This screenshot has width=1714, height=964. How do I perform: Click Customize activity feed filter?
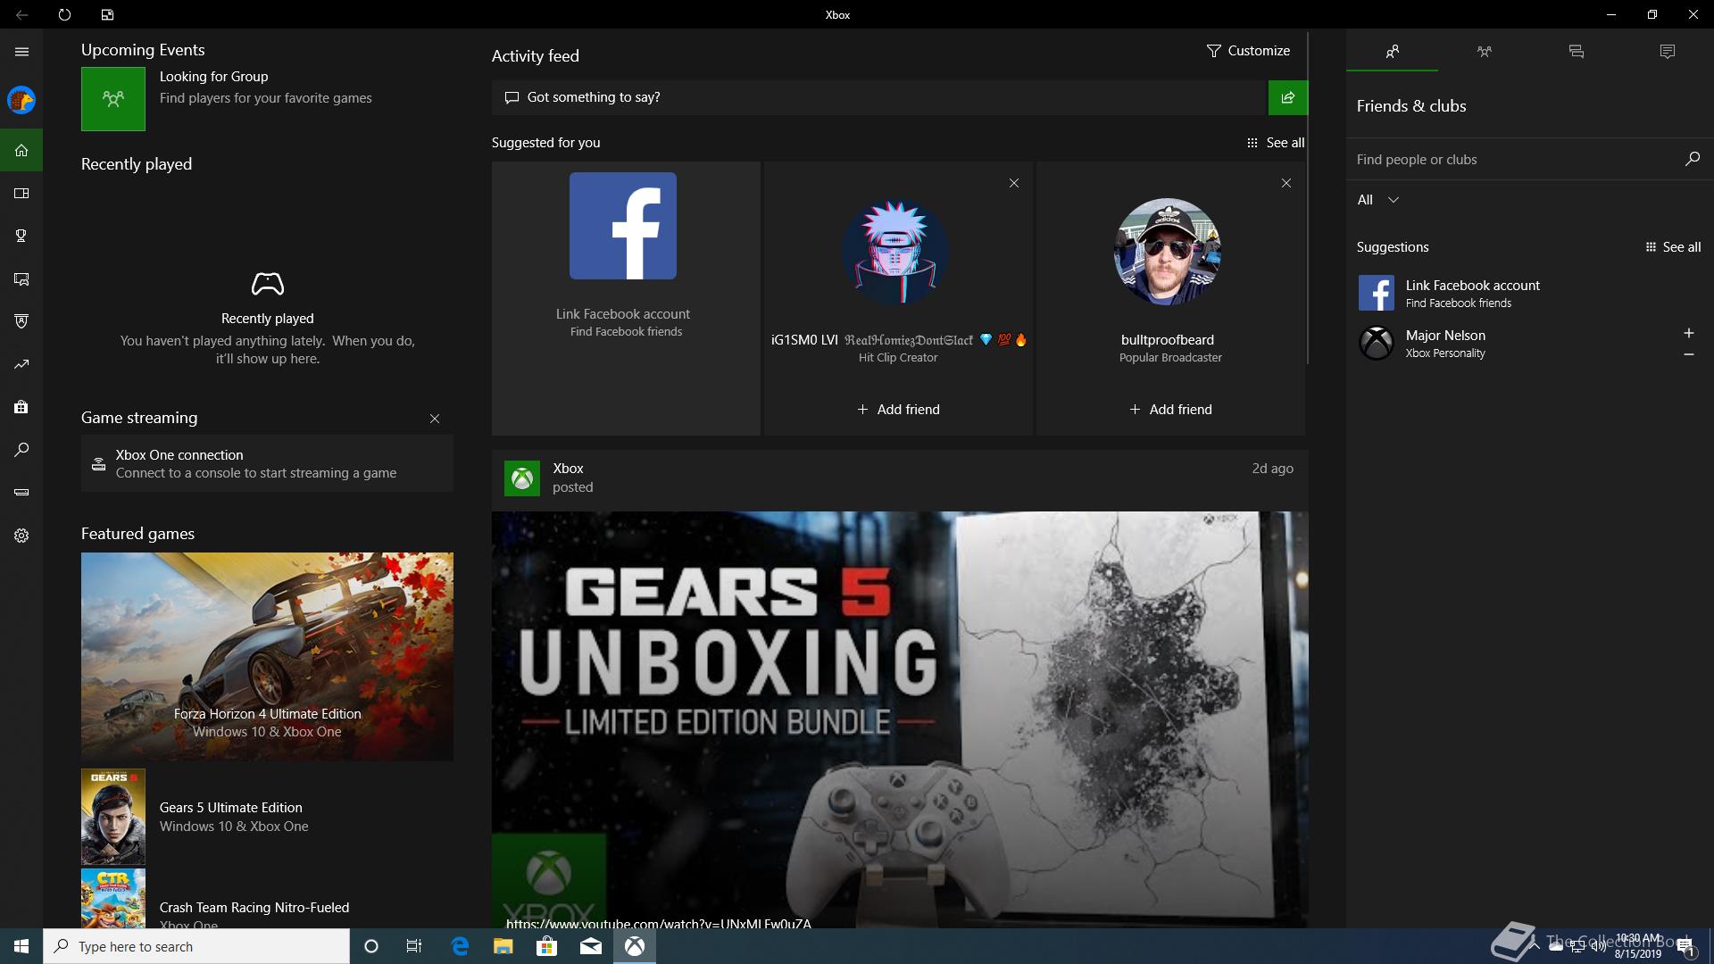coord(1248,51)
